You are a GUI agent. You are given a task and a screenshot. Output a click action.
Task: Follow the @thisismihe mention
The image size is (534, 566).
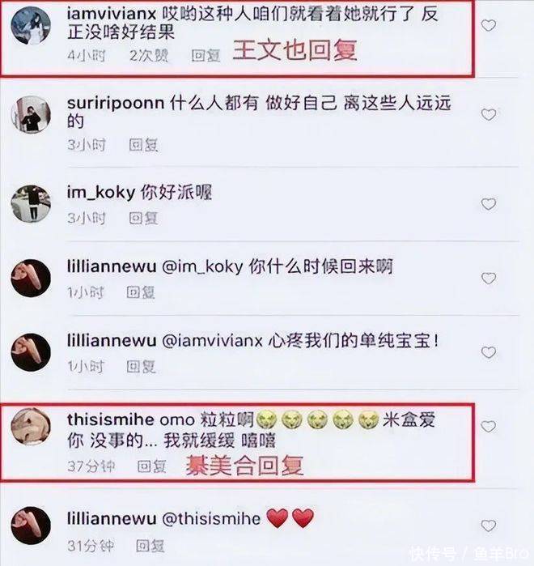(x=211, y=519)
